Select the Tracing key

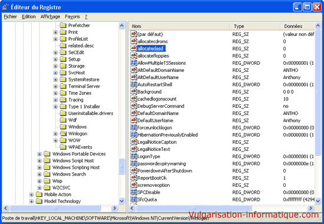pos(75,100)
